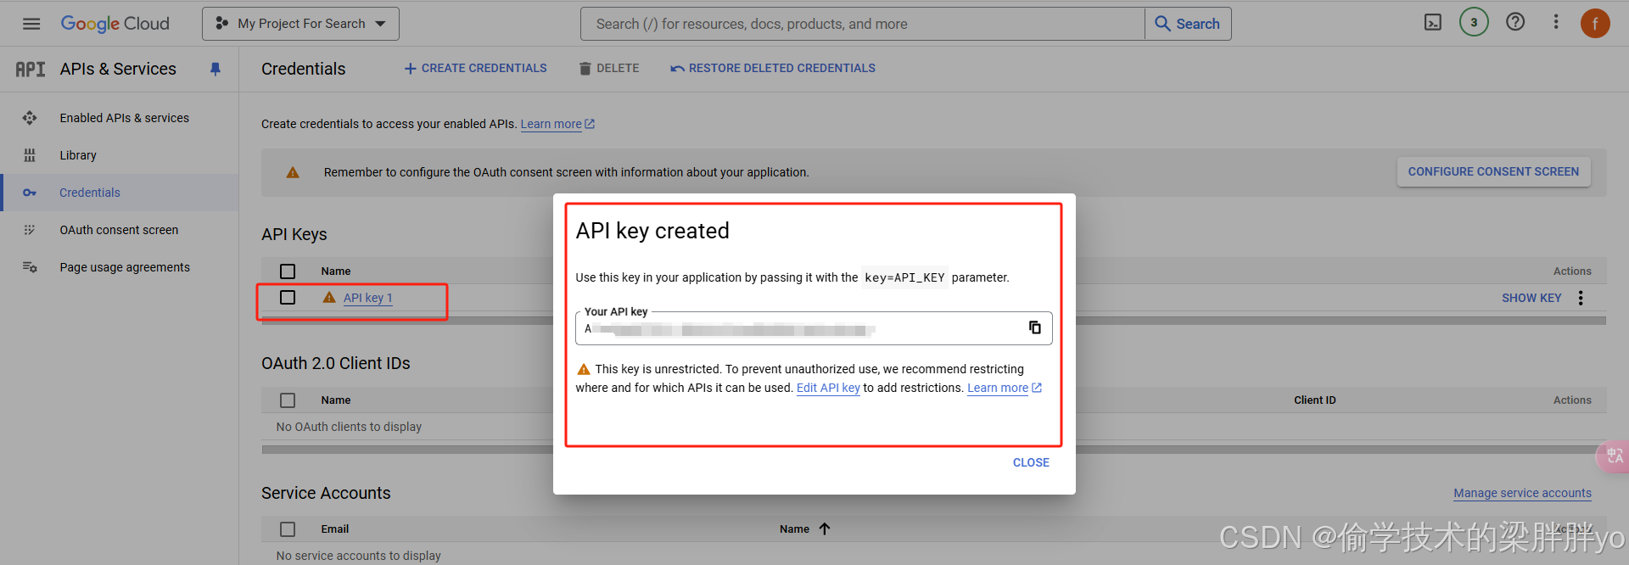Screen dimensions: 1629x565
Task: Click the plus icon of Create Credentials
Action: (x=411, y=69)
